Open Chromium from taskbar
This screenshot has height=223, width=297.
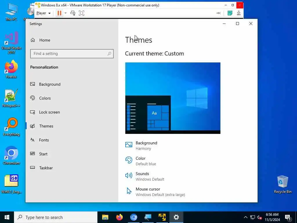pos(133,217)
